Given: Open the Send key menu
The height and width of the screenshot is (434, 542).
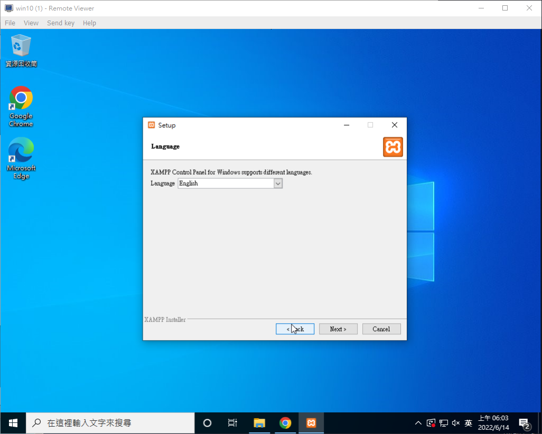Looking at the screenshot, I should (61, 23).
